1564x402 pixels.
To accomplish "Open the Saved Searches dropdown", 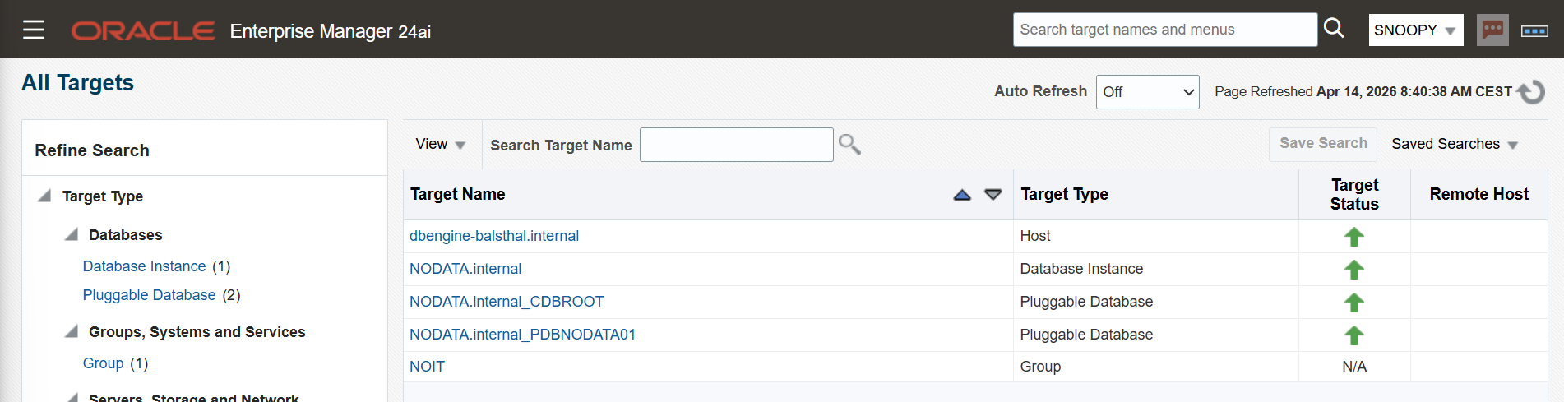I will 1454,145.
